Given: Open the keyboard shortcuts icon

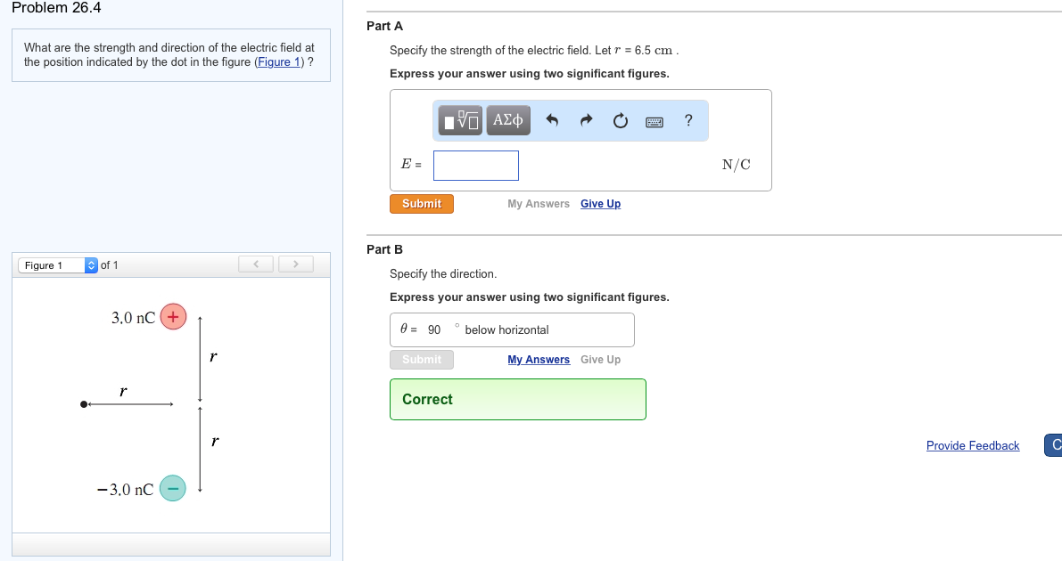Looking at the screenshot, I should (654, 121).
